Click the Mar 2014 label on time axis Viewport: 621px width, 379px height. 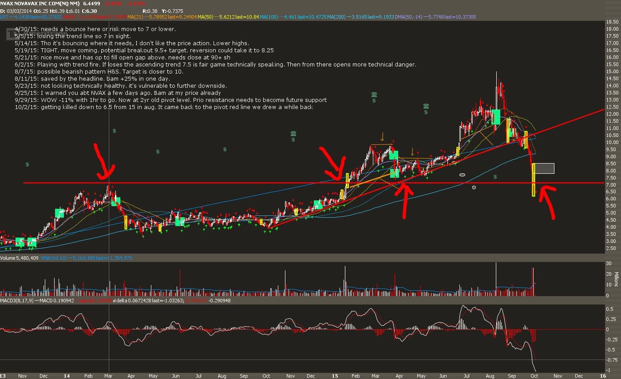click(109, 375)
